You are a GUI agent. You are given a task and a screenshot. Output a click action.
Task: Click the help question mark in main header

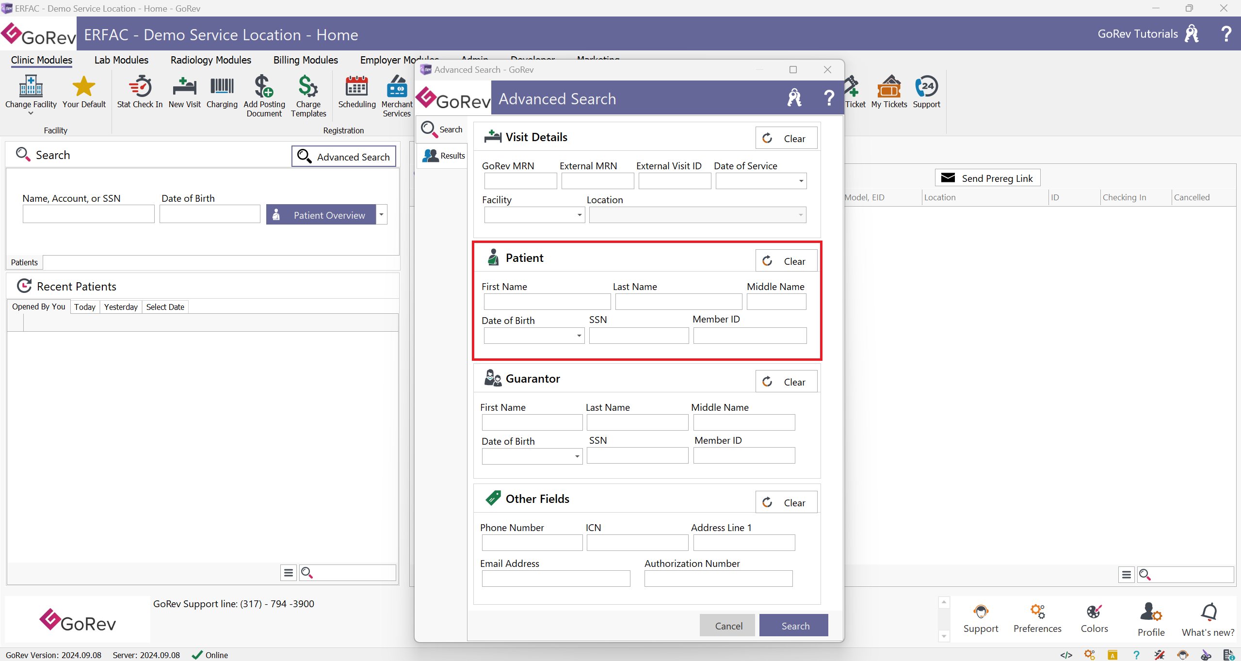point(1226,34)
